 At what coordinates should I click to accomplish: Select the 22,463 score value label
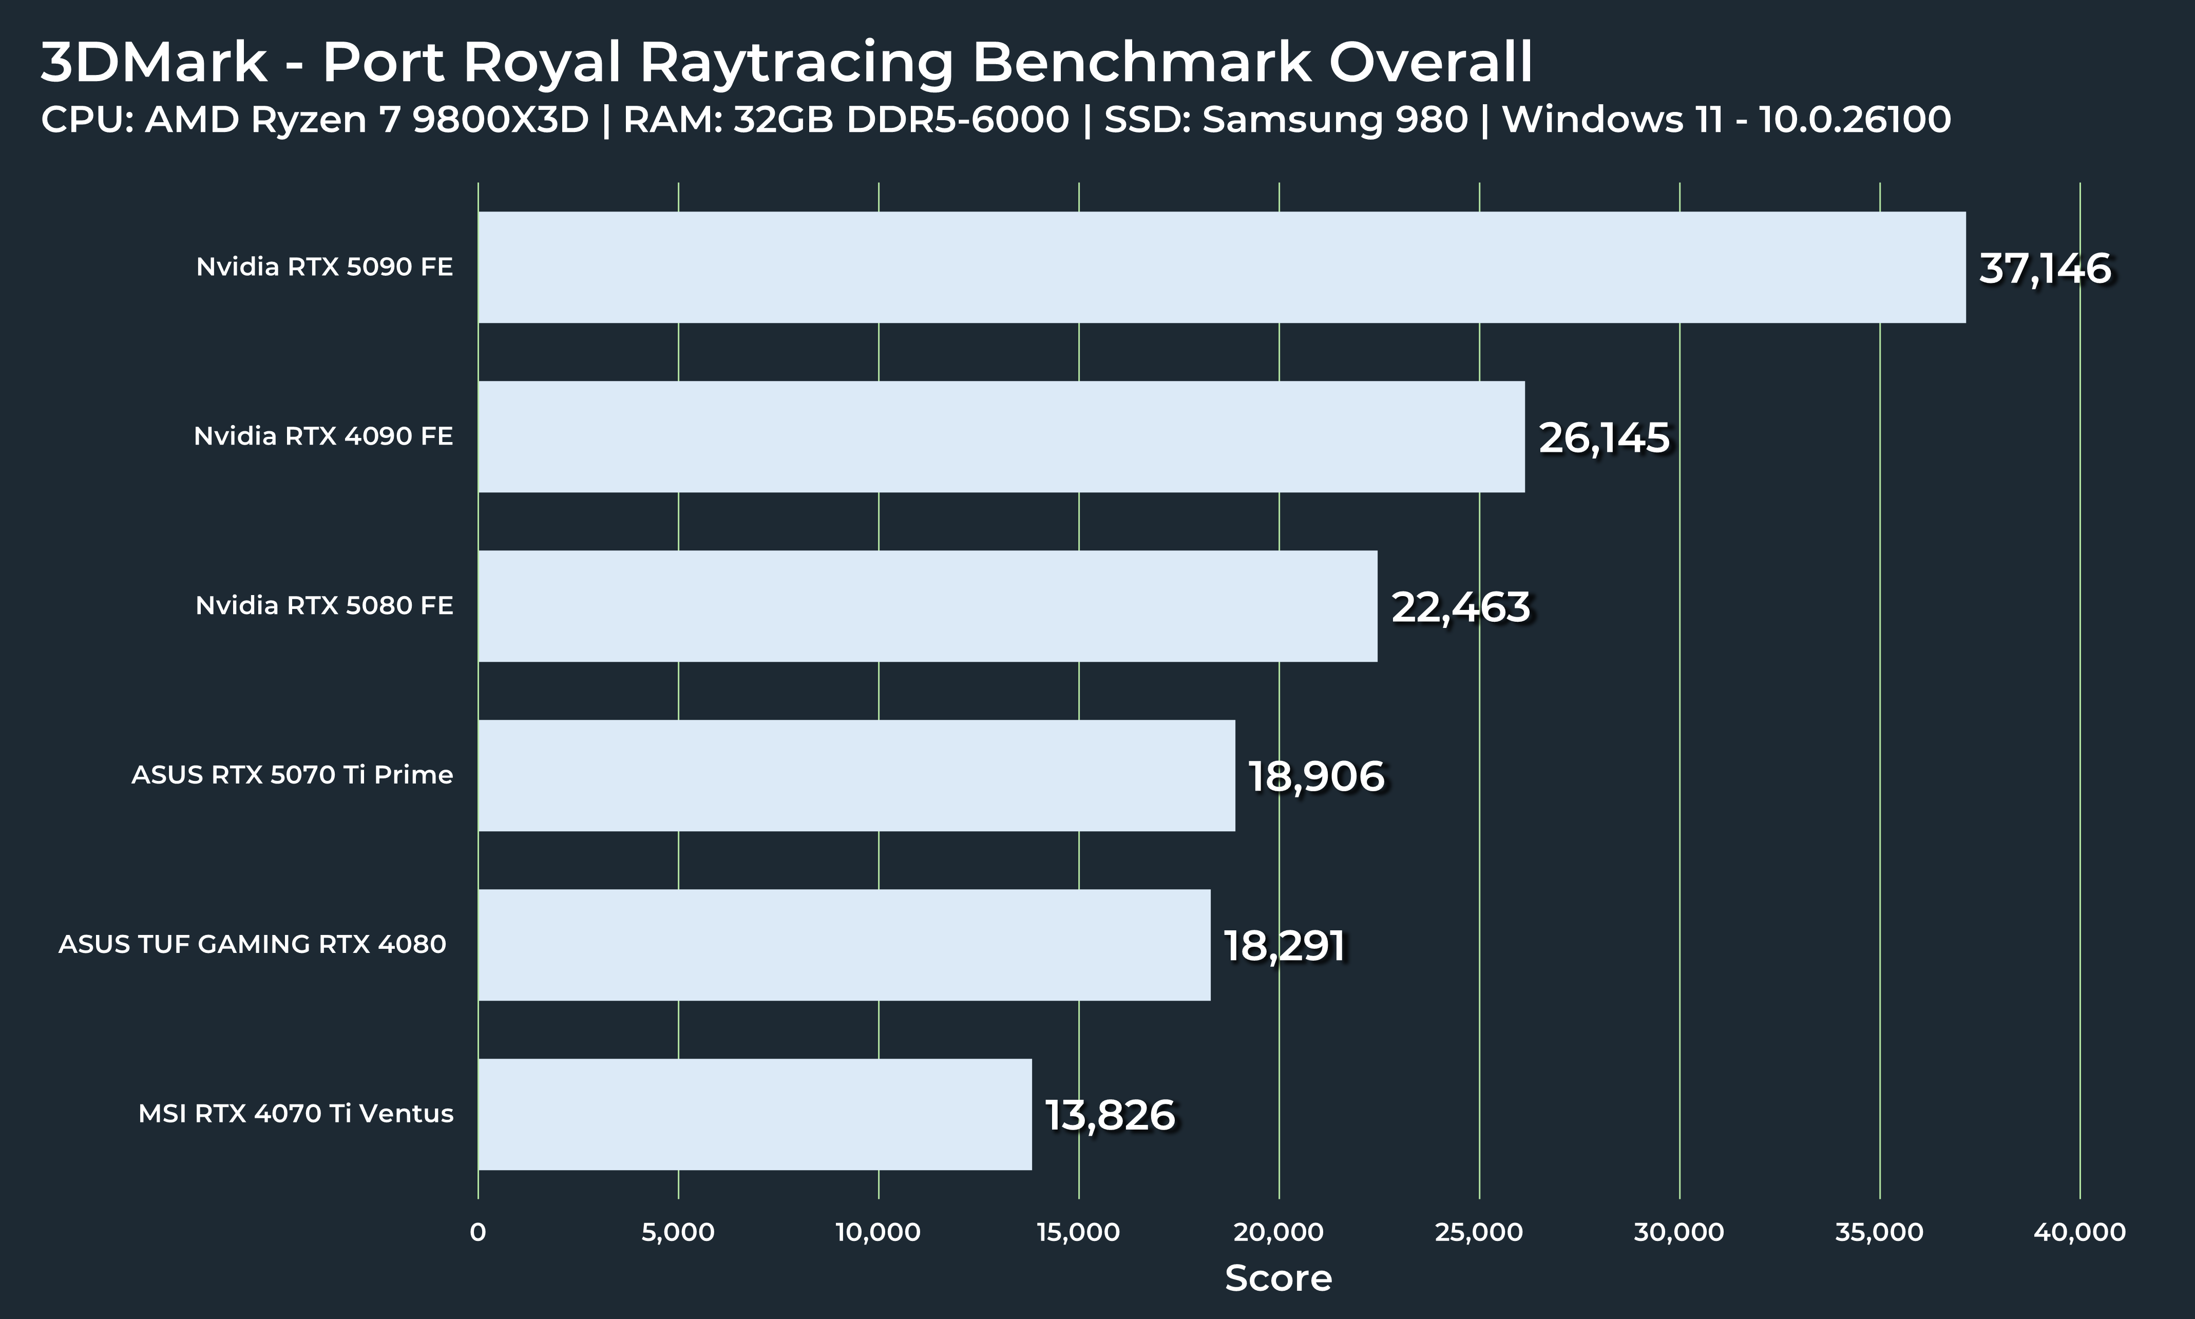[x=1460, y=607]
